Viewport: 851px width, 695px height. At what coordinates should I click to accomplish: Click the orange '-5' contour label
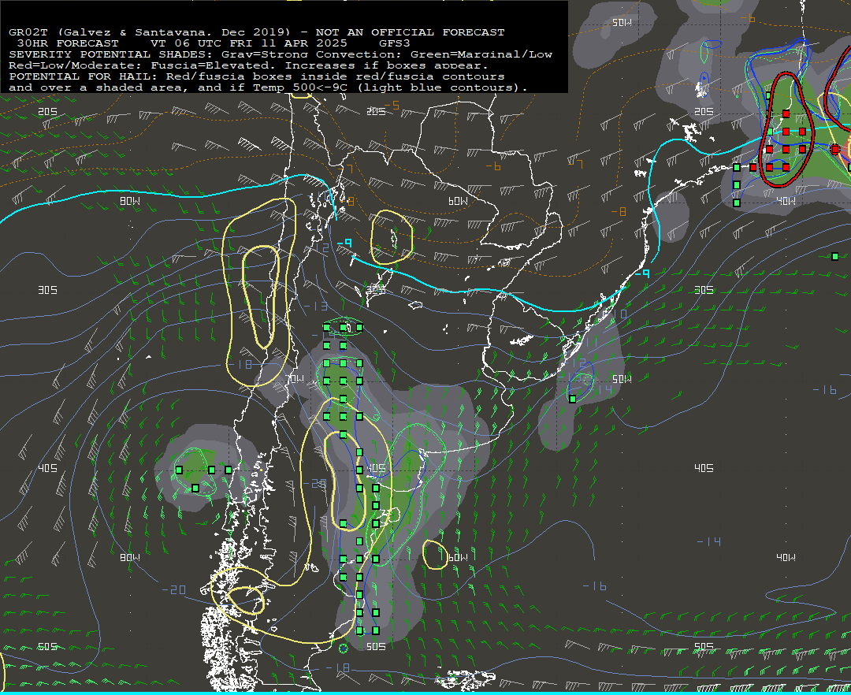click(x=392, y=105)
